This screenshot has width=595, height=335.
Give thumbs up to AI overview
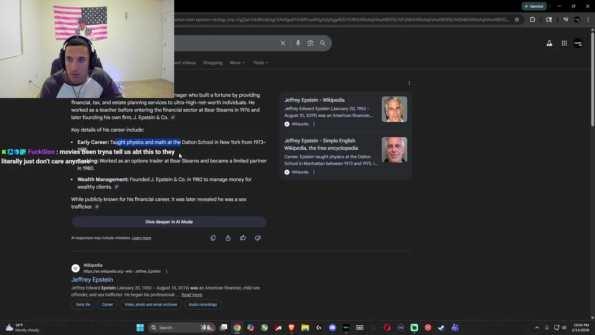243,238
